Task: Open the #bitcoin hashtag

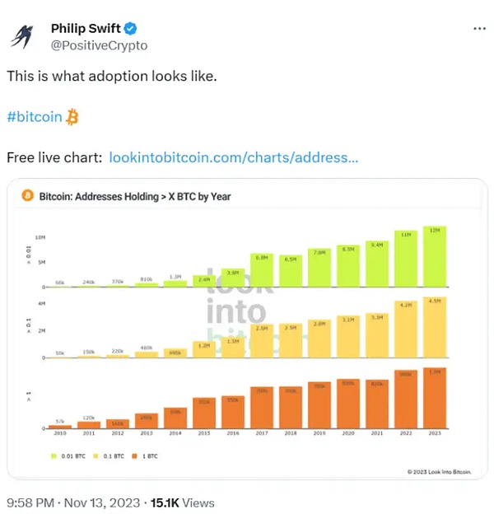Action: pos(35,117)
